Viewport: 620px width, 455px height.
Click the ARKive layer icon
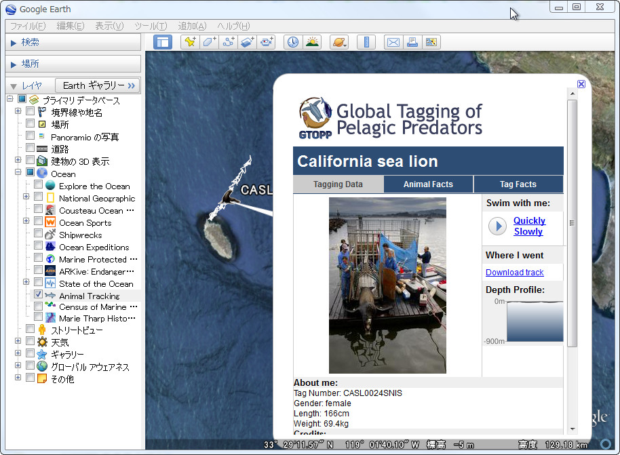pyautogui.click(x=50, y=271)
